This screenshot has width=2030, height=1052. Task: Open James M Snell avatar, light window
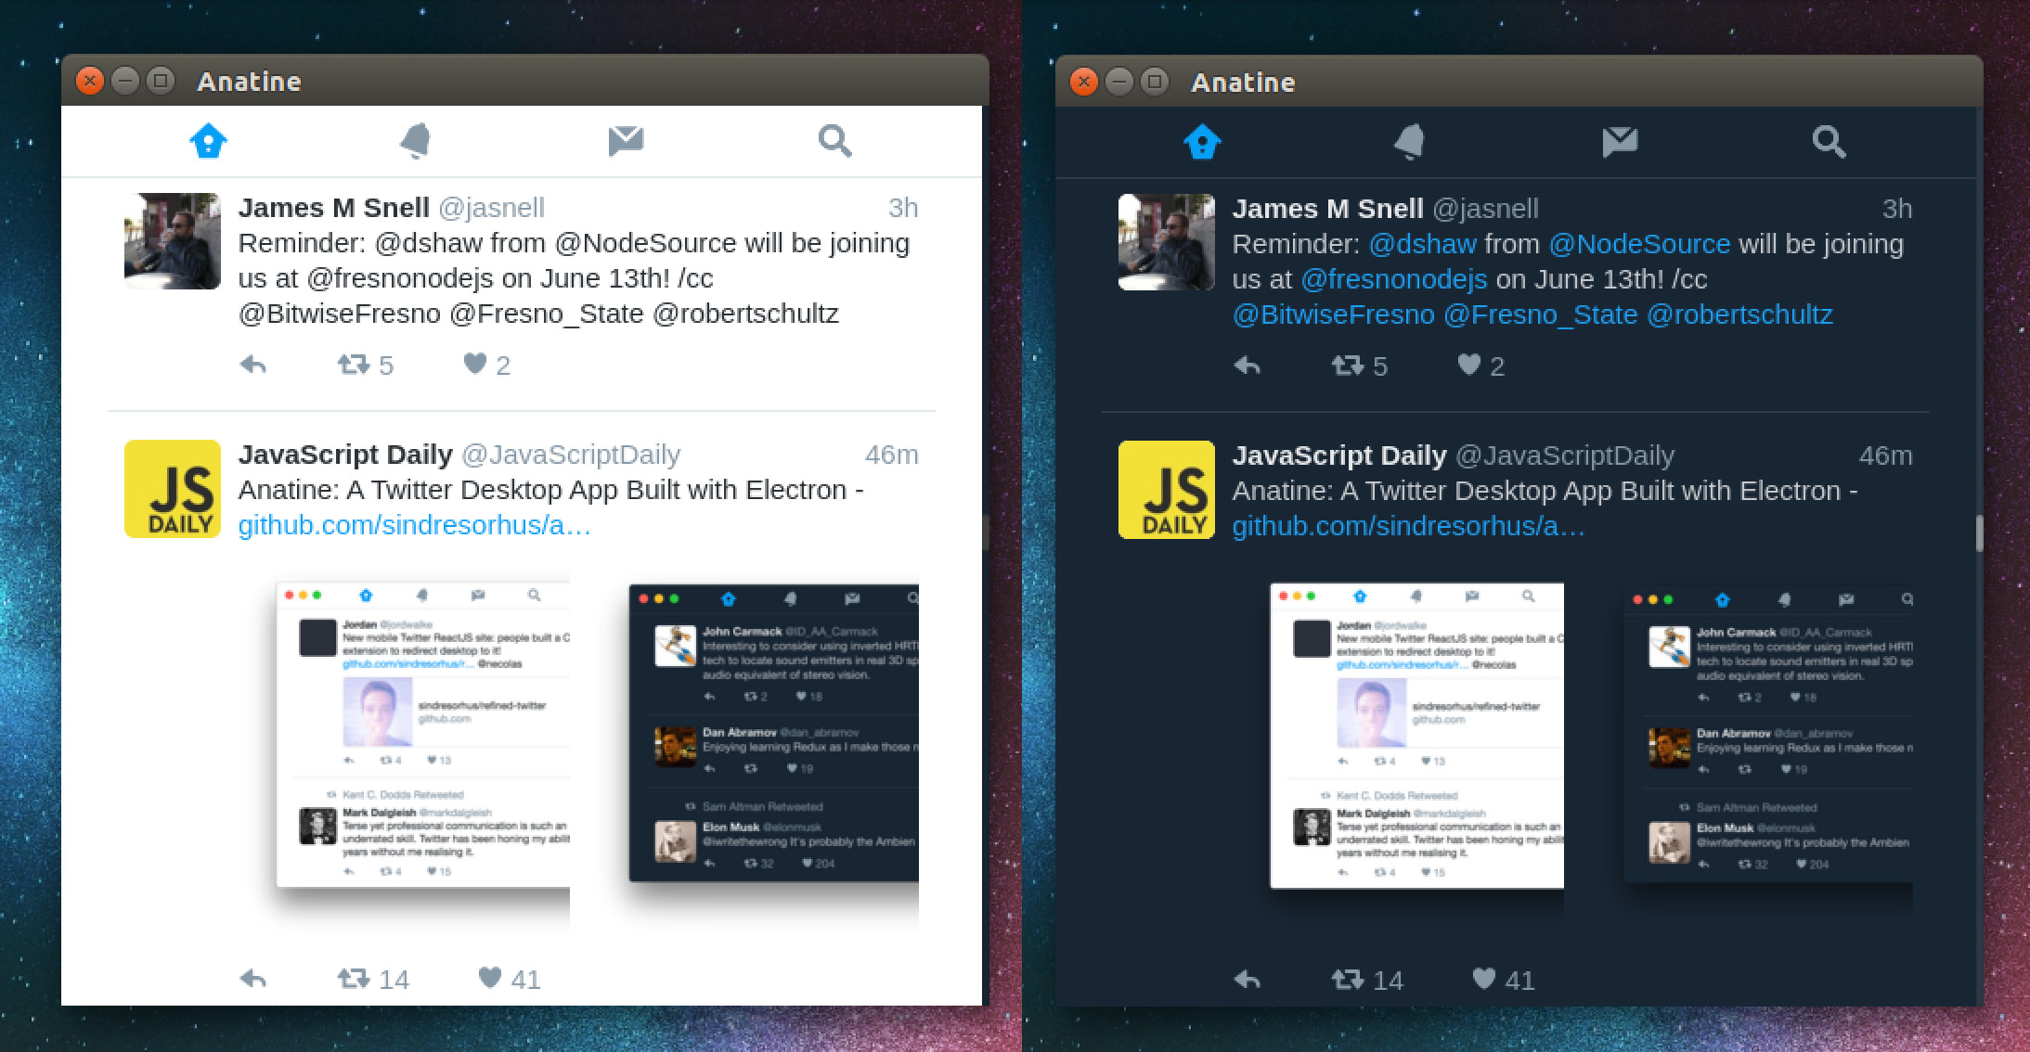point(173,241)
